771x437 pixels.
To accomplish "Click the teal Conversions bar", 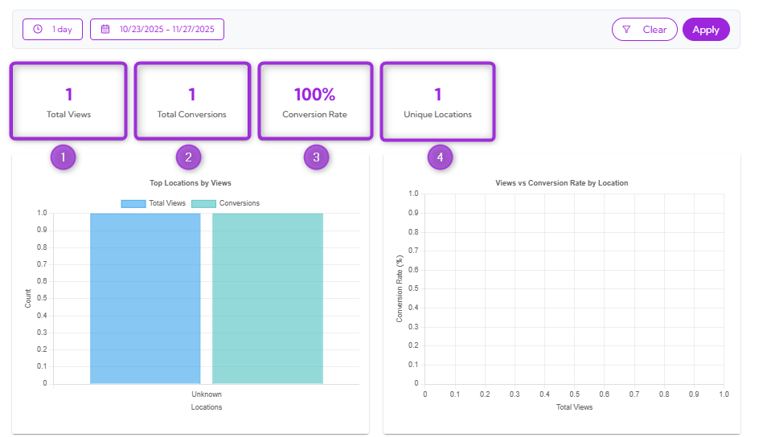I will (x=268, y=298).
